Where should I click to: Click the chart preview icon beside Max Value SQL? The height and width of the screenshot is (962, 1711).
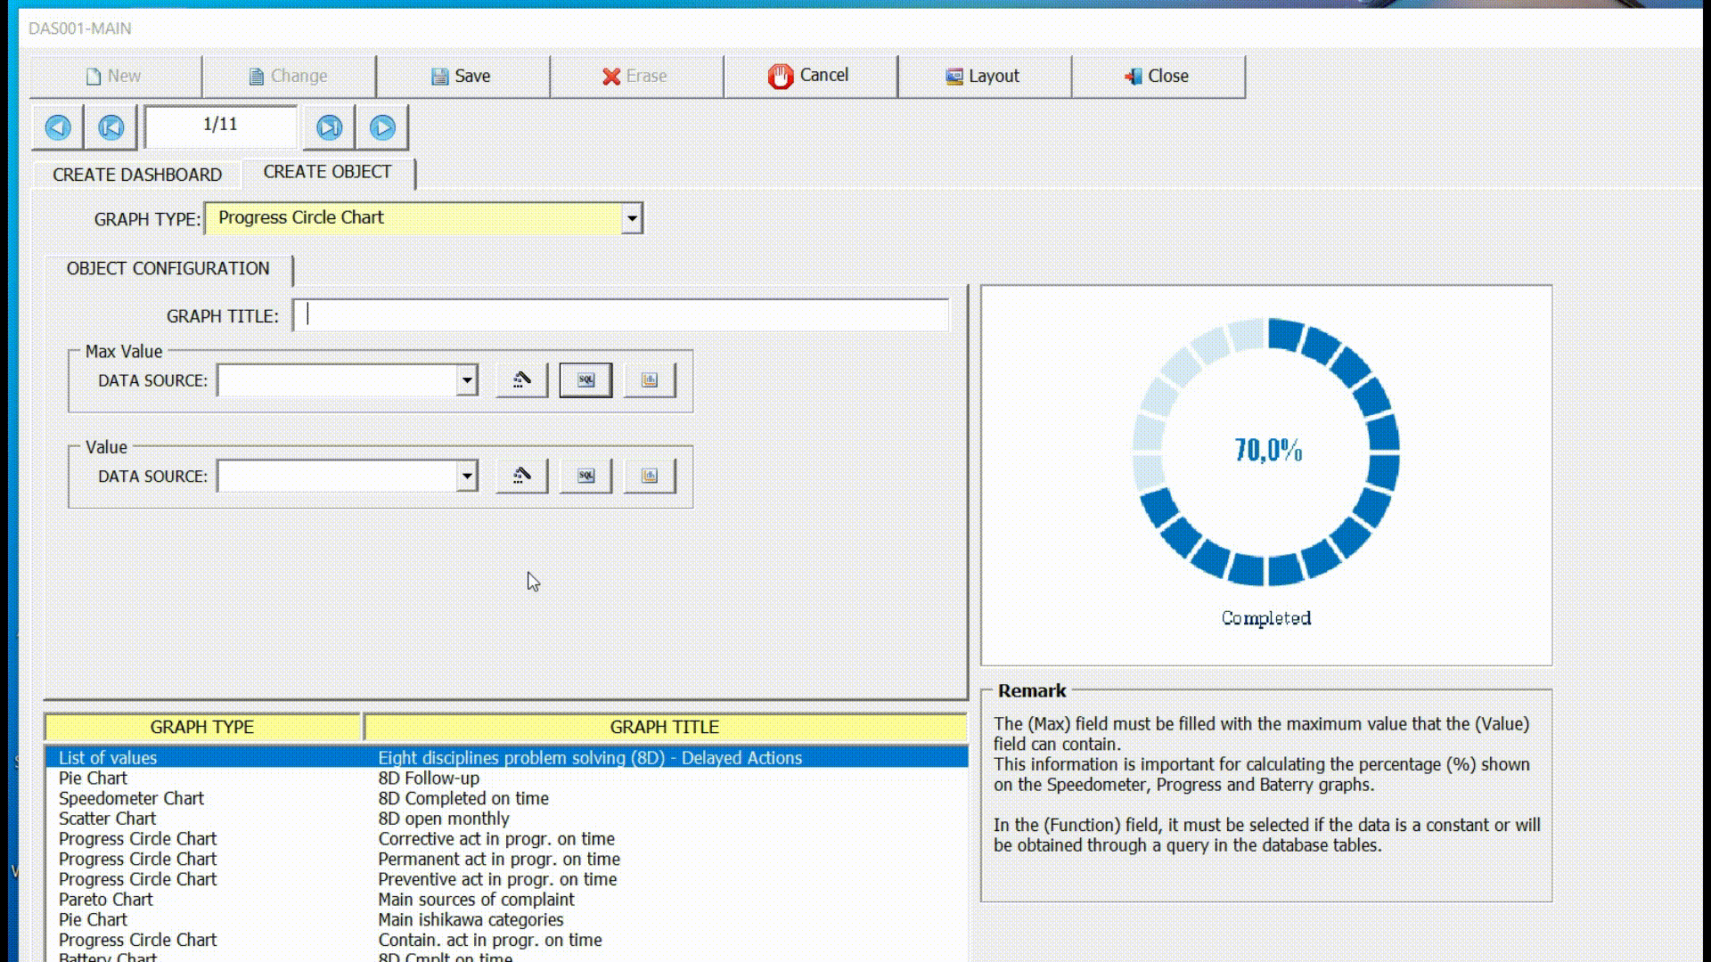pyautogui.click(x=649, y=379)
